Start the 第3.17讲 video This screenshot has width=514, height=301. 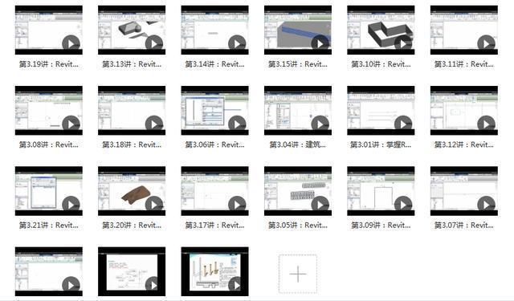(x=237, y=205)
